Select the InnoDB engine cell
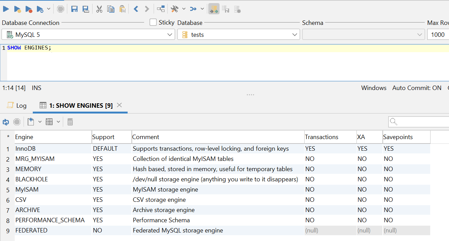Screen dimensions: 449x241 [53, 149]
